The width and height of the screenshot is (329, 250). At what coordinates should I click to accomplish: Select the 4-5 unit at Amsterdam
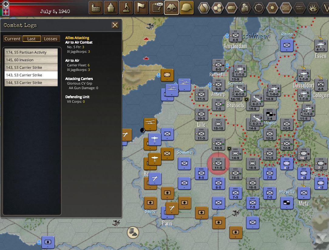236,36
